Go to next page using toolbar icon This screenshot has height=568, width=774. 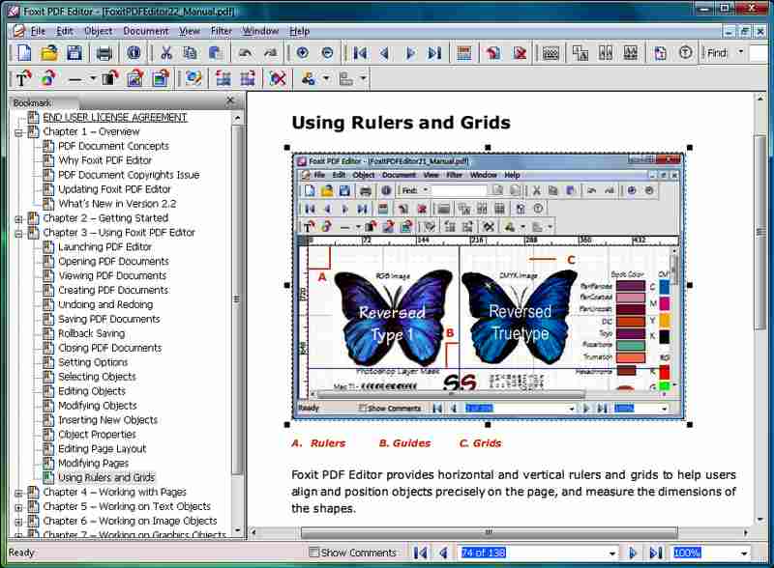pos(409,53)
